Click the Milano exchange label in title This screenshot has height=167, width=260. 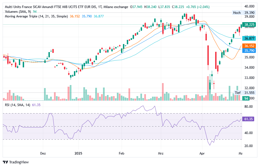point(115,7)
